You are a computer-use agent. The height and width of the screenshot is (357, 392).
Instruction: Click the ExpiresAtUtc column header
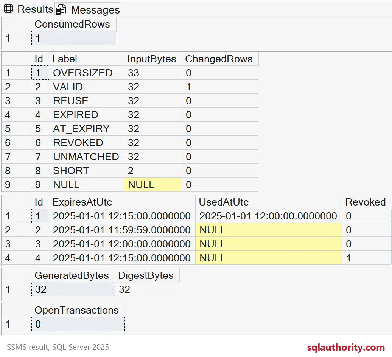click(122, 202)
